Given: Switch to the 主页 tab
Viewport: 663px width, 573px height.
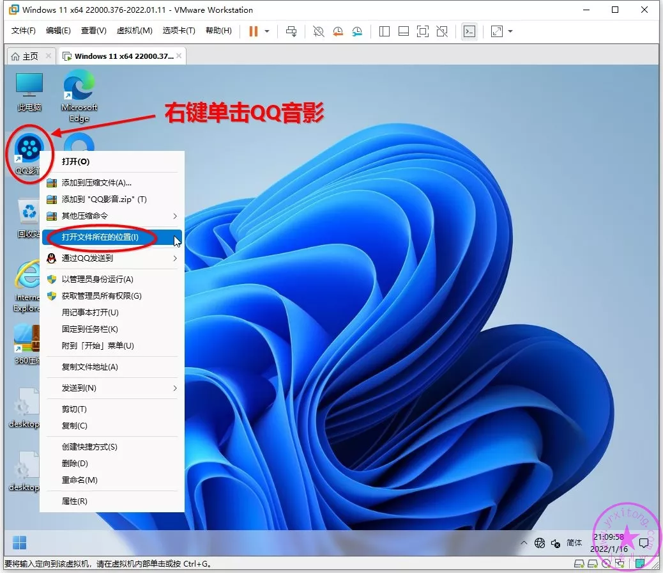Looking at the screenshot, I should (25, 56).
